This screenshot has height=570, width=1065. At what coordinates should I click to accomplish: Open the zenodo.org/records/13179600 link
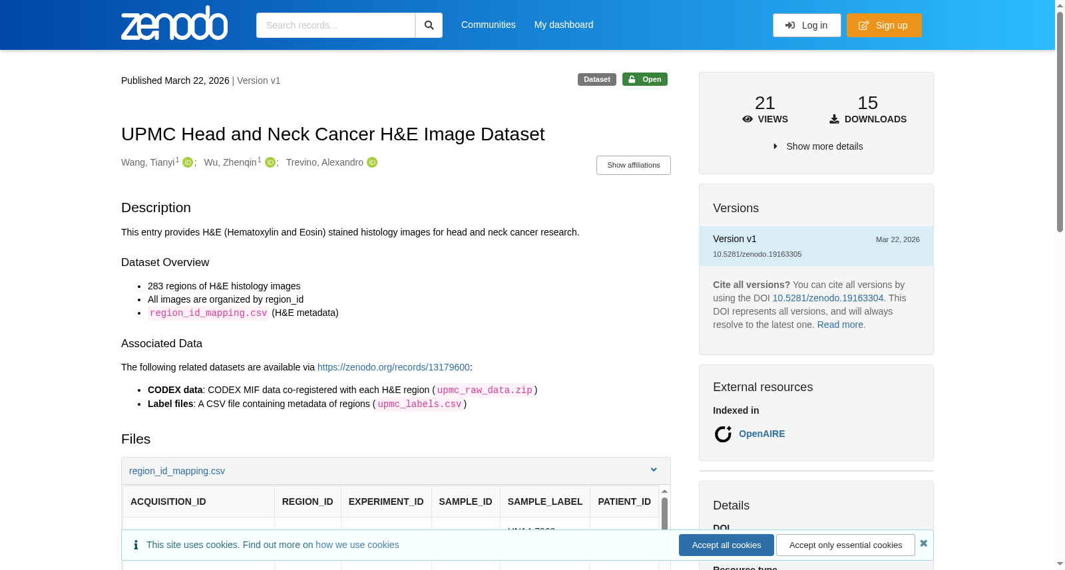tap(393, 367)
